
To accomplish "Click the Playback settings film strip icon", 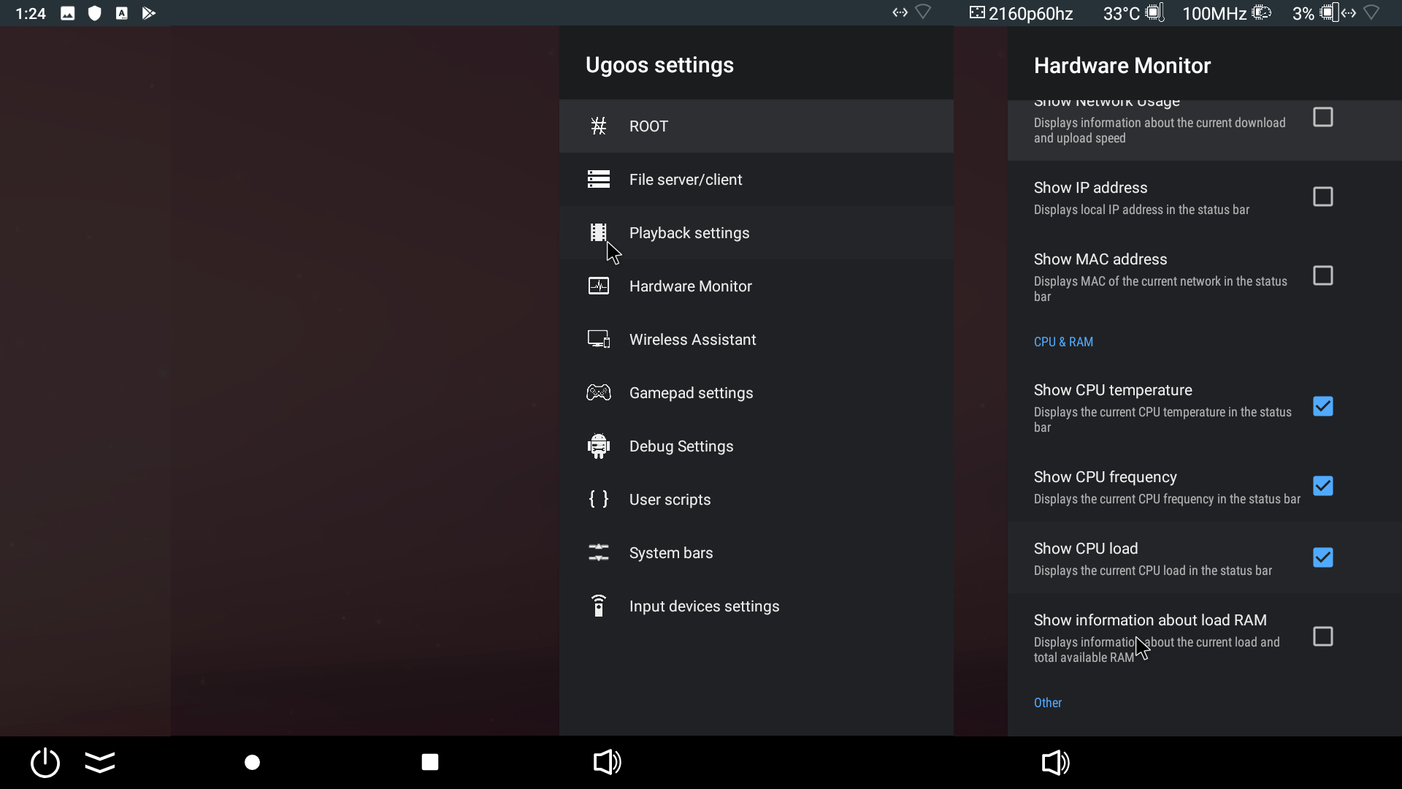I will click(598, 232).
